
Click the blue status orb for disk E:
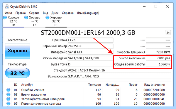(47, 18)
